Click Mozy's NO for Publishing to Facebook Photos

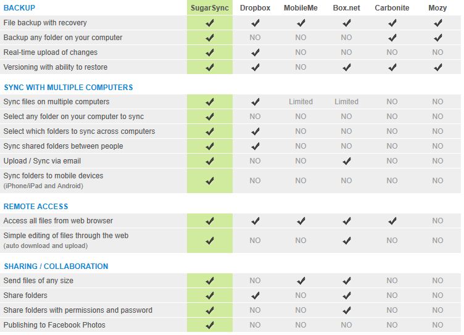pyautogui.click(x=437, y=325)
